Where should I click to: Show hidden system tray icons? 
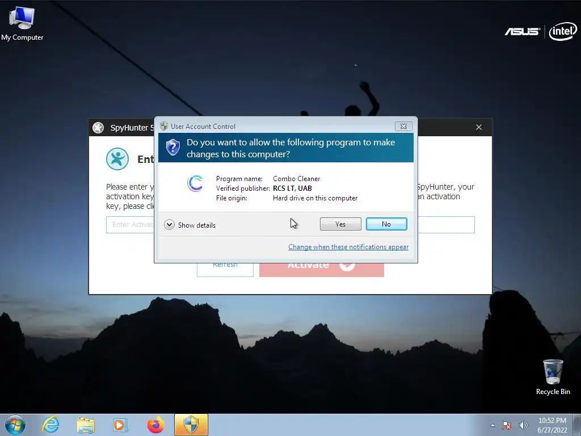(492, 425)
